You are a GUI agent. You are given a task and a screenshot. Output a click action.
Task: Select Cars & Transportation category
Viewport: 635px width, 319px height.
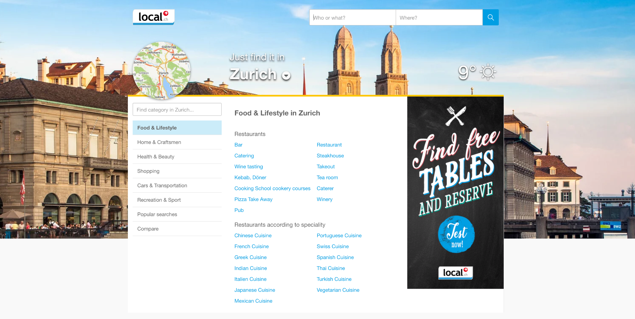pyautogui.click(x=162, y=186)
